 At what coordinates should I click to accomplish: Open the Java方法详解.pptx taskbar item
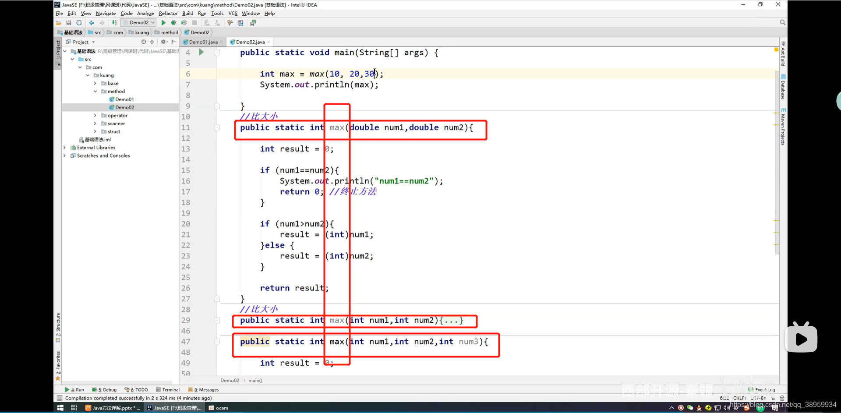tap(113, 408)
